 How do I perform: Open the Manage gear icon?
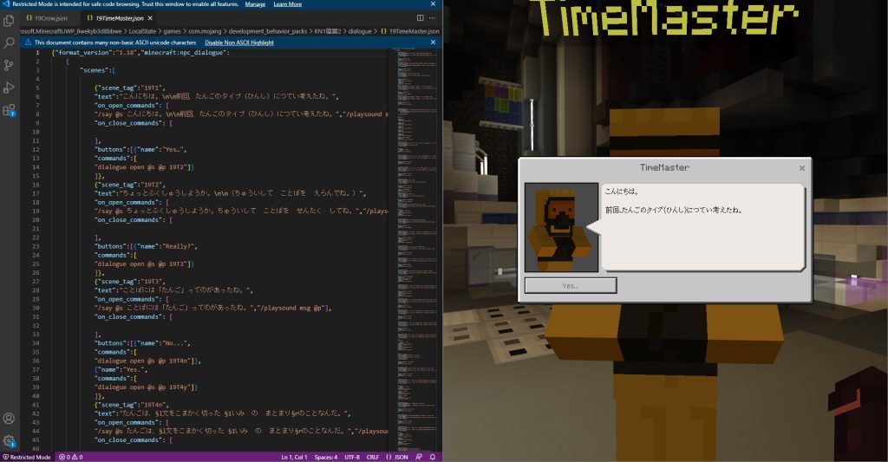(9, 440)
